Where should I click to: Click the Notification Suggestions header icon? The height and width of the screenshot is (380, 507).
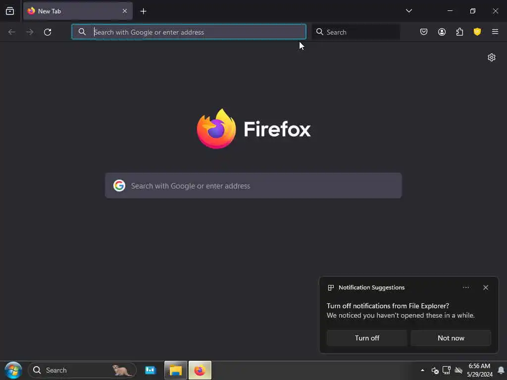pos(331,287)
